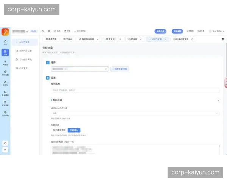Open the rule selection combo box
Screen dimensions: 227x182
tap(80, 69)
